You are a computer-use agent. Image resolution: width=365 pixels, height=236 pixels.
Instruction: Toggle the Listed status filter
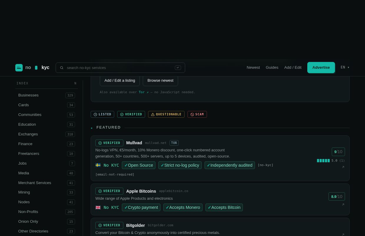click(102, 114)
